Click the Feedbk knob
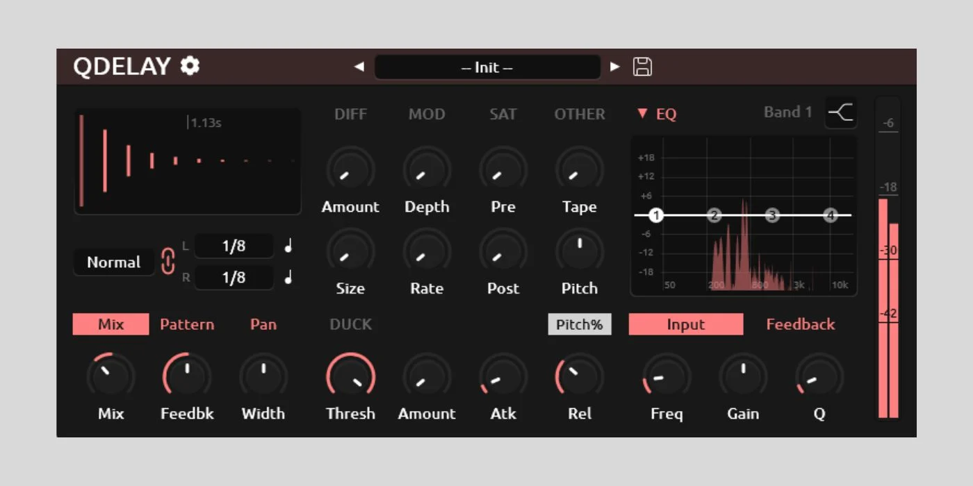 (187, 376)
